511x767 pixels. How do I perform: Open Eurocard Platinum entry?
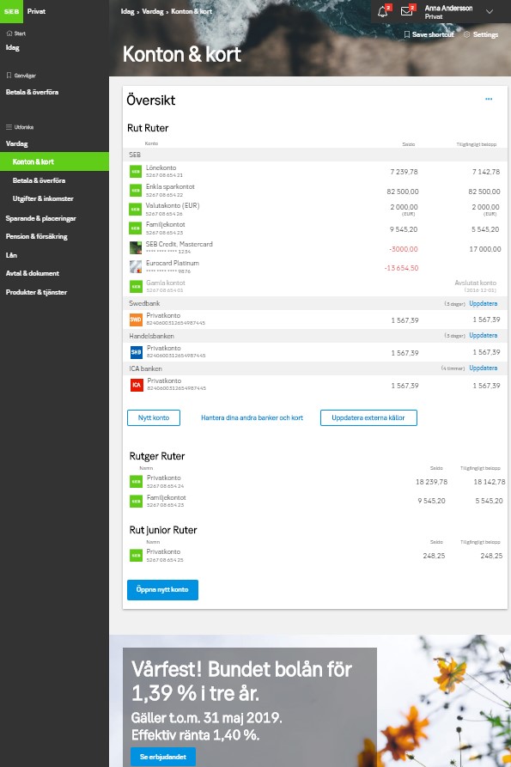(x=172, y=263)
